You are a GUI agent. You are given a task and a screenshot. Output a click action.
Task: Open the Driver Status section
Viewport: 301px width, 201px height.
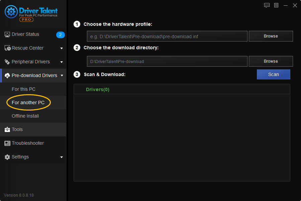pyautogui.click(x=33, y=35)
